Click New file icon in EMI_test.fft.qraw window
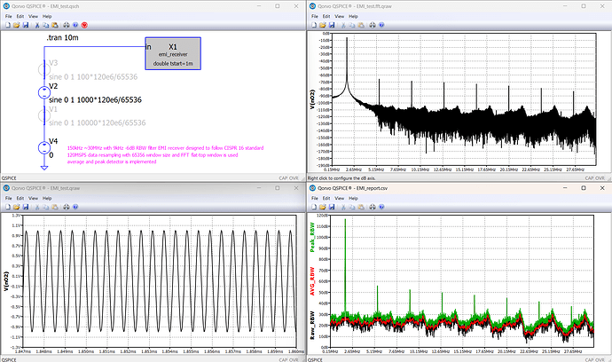Viewport: 612px width, 362px height. click(x=314, y=25)
